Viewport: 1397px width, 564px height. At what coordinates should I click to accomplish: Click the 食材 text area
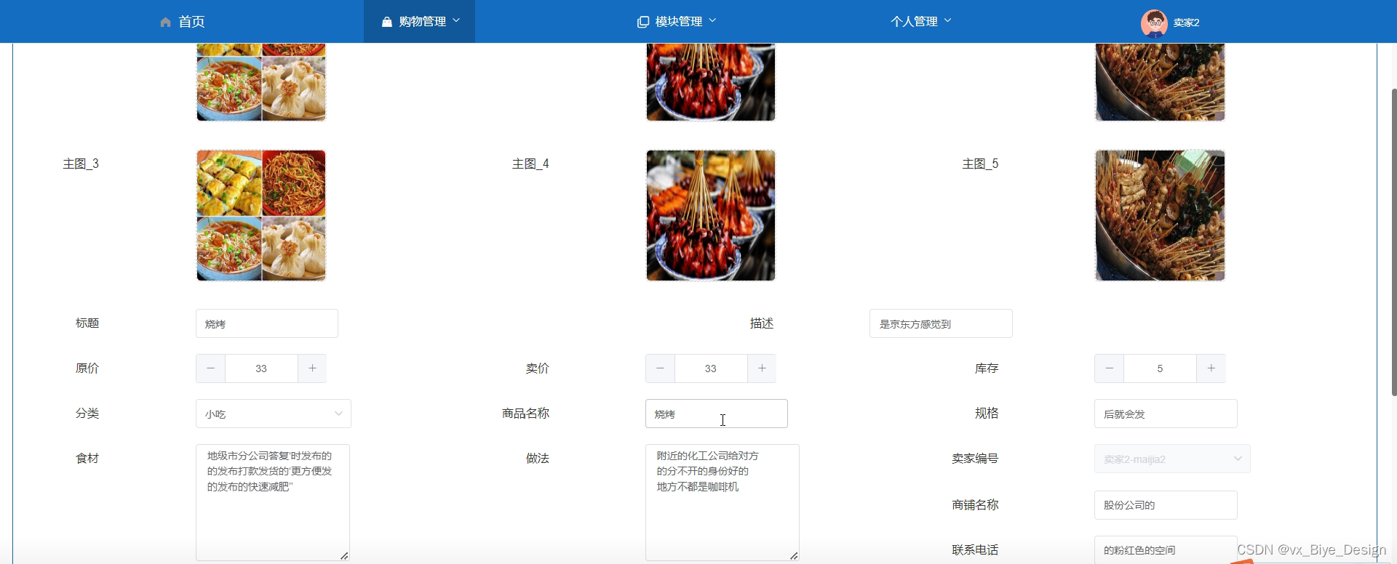click(273, 502)
